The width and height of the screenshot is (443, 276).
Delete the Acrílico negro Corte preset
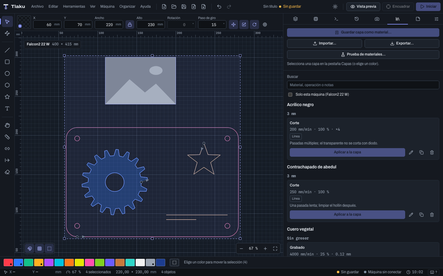coord(432,152)
